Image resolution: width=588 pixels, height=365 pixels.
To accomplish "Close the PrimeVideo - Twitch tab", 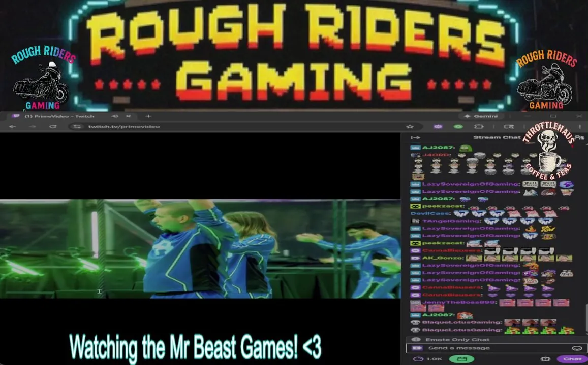I will coord(128,116).
